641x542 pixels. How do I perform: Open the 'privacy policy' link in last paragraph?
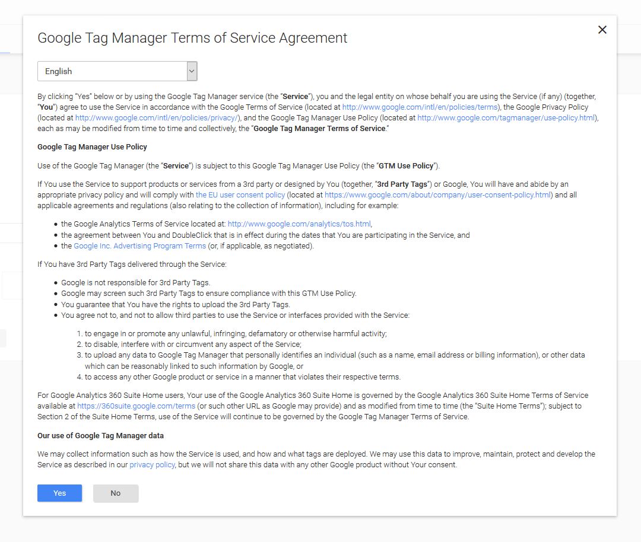[x=152, y=465]
